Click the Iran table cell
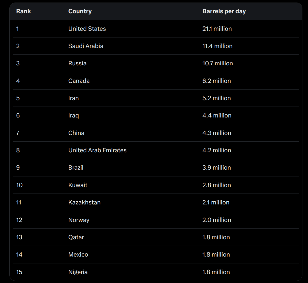308x283 pixels. point(74,98)
